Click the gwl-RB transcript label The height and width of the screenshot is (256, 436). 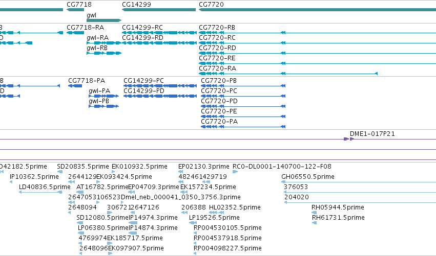[x=97, y=48]
